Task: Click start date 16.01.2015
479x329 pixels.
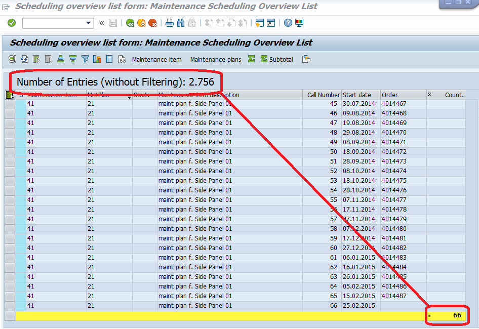Action: point(358,267)
